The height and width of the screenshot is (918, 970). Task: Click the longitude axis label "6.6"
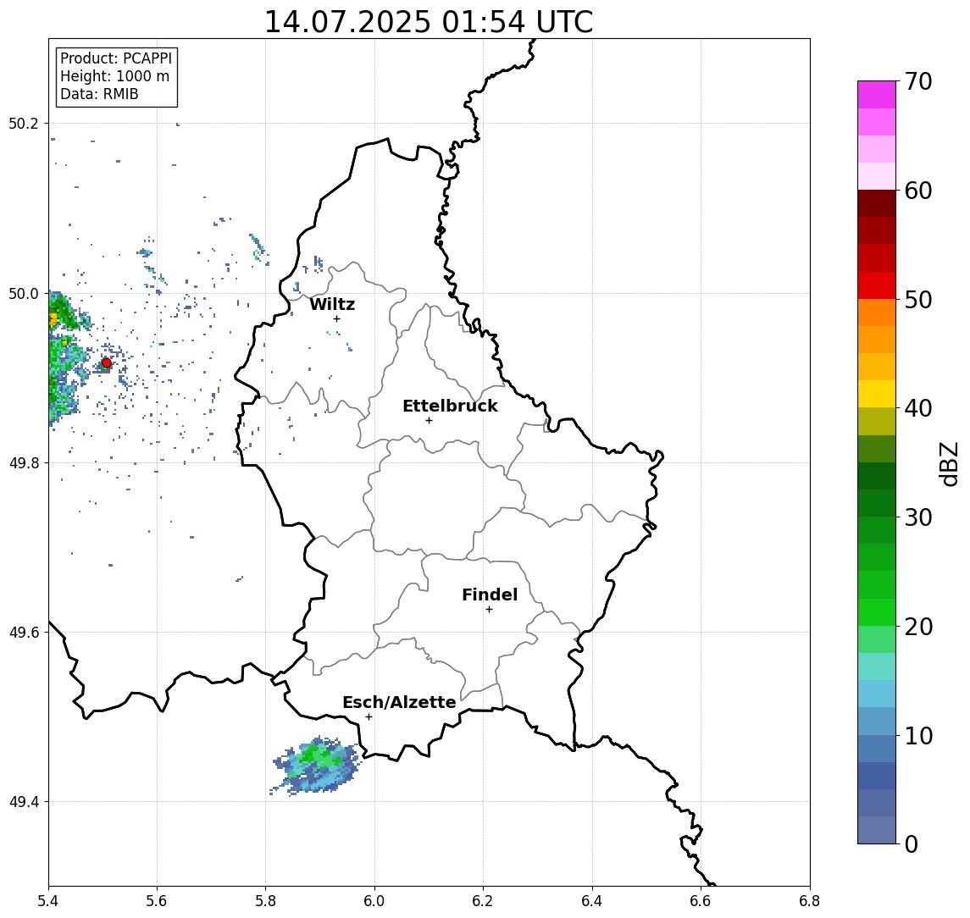(x=701, y=901)
